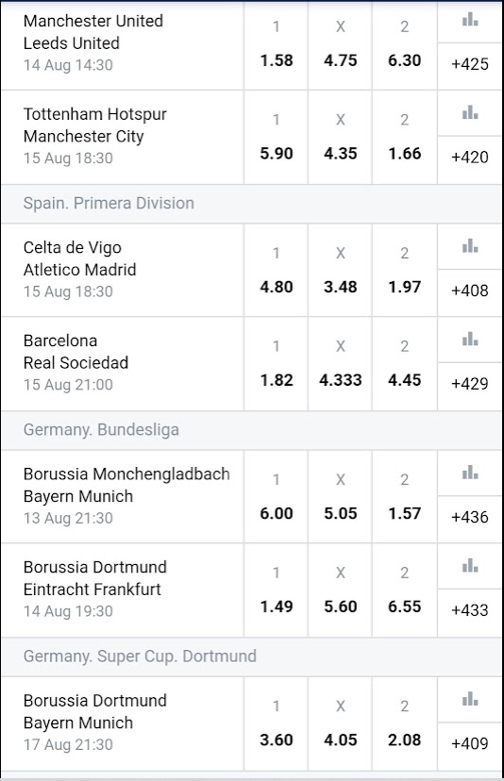Open statistics icon for Tottenham vs Manchester City
This screenshot has height=781, width=504.
coord(470,113)
